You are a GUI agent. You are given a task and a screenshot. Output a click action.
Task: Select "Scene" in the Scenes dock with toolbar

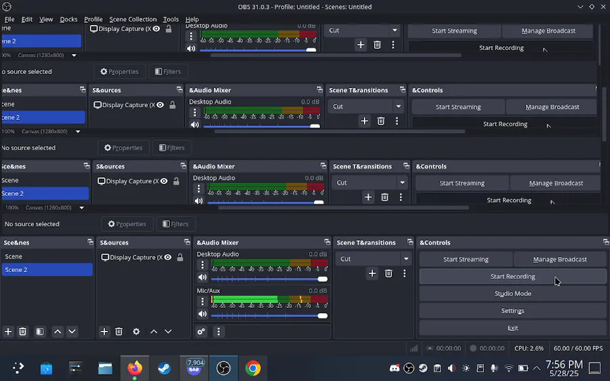47,256
